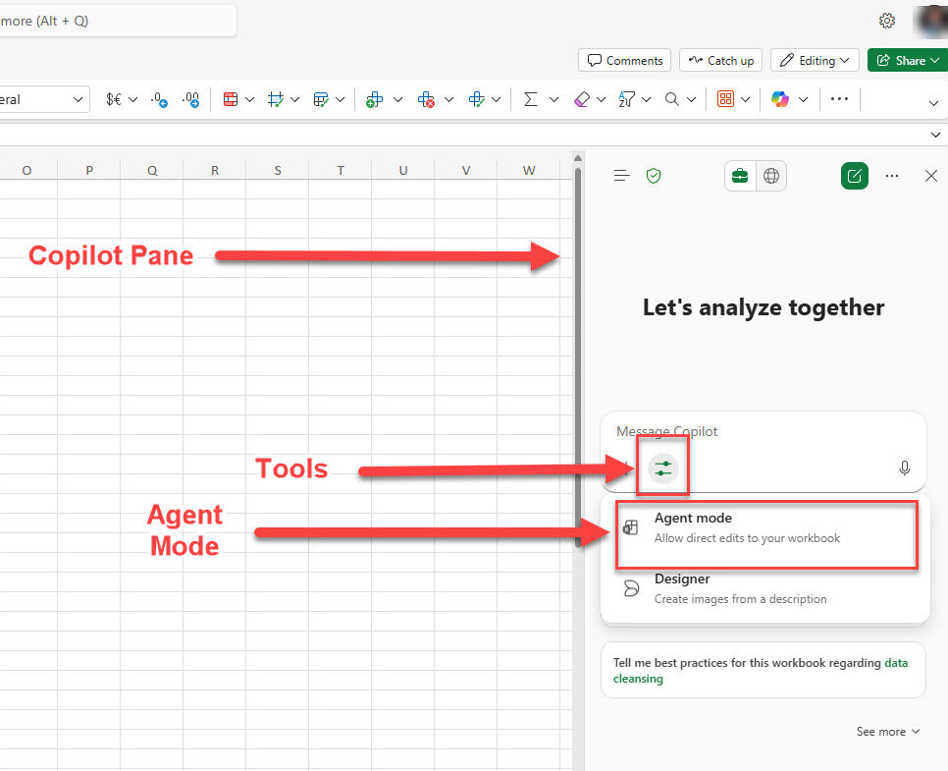Viewport: 948px width, 771px height.
Task: Click the Format Cells icon
Action: click(x=476, y=99)
